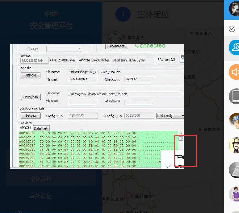Click the 斯利那加 map marker
This screenshot has height=213, width=239.
click(x=131, y=196)
